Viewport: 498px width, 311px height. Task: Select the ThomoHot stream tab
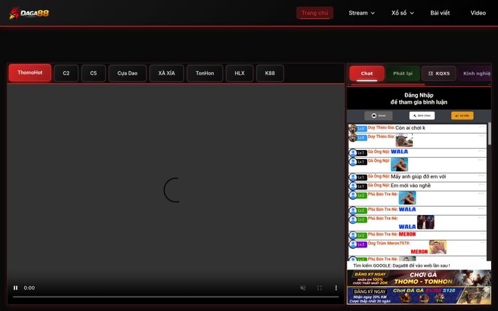30,73
